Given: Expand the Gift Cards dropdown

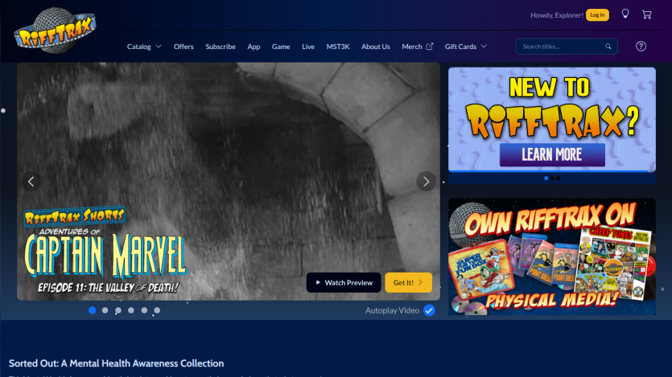Looking at the screenshot, I should coord(465,46).
